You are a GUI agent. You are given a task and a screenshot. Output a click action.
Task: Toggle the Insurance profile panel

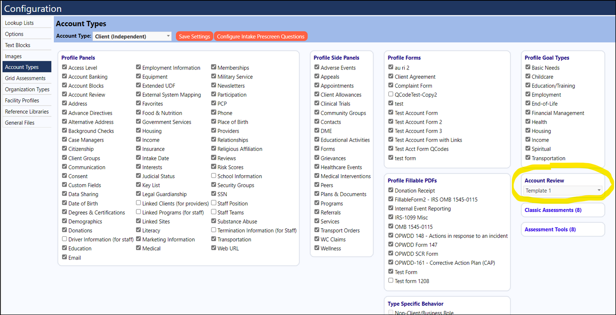(138, 149)
